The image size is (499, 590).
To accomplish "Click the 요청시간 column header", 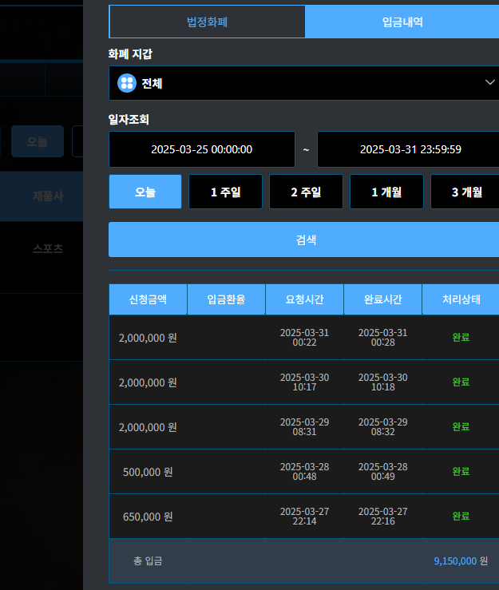I will [x=304, y=299].
